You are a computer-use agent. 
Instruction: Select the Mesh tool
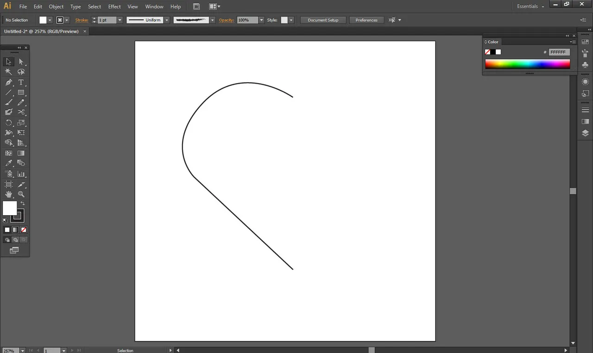(x=8, y=153)
